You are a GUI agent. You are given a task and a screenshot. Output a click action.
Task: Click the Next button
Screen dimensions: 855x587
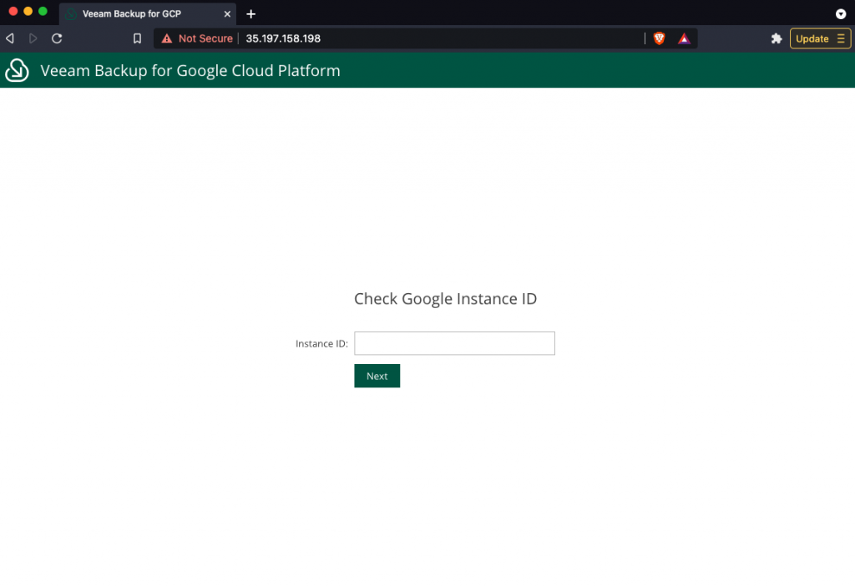pyautogui.click(x=377, y=376)
